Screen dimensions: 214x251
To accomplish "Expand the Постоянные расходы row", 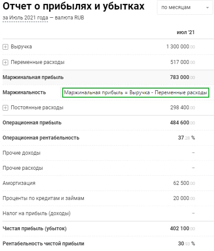I will (5, 108).
